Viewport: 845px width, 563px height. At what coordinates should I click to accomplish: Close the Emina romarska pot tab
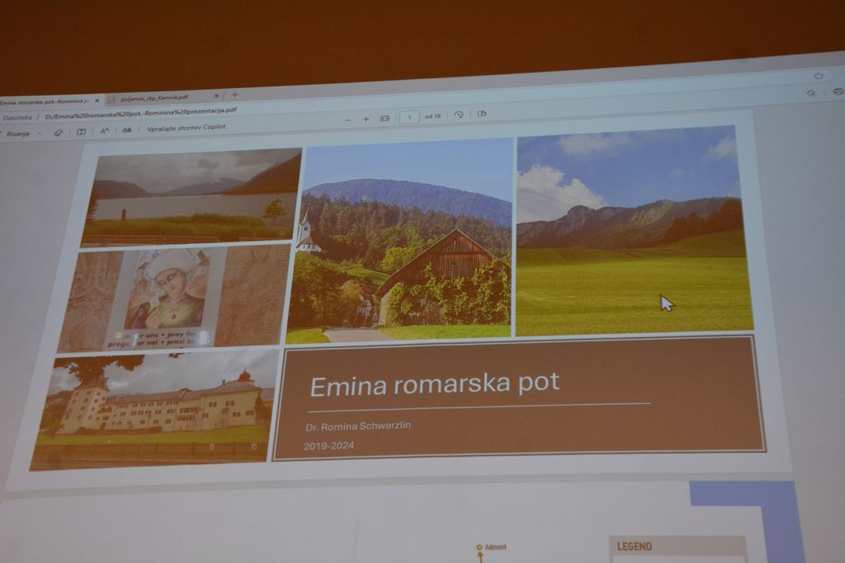[x=97, y=100]
